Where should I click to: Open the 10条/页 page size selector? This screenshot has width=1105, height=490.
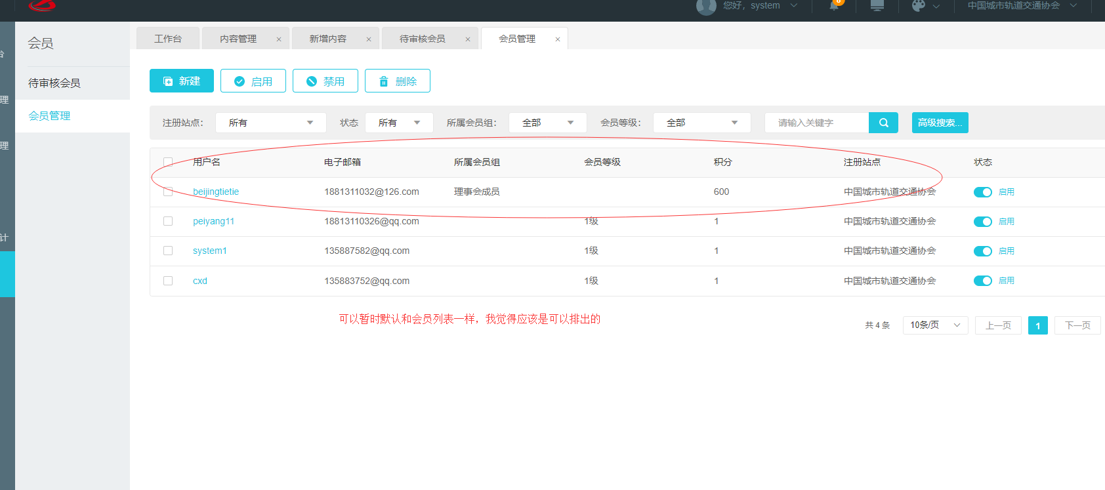(x=935, y=325)
